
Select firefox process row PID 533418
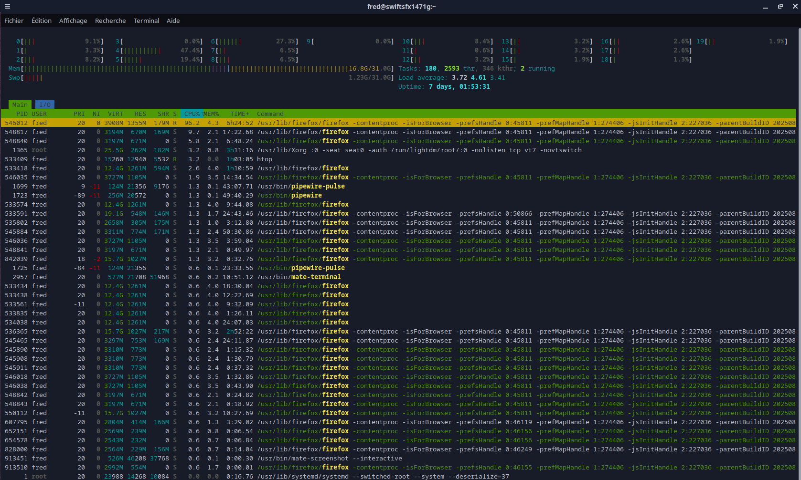(398, 168)
